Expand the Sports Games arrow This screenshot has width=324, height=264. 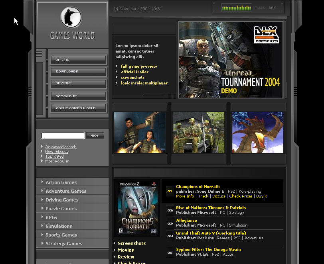(x=42, y=235)
